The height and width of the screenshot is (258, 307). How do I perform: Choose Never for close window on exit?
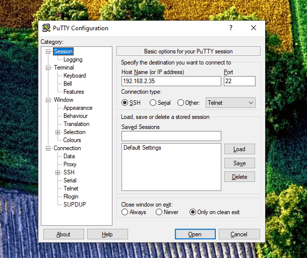click(159, 212)
